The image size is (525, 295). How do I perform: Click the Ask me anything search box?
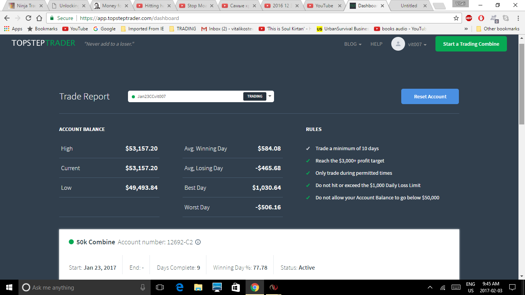pos(85,287)
